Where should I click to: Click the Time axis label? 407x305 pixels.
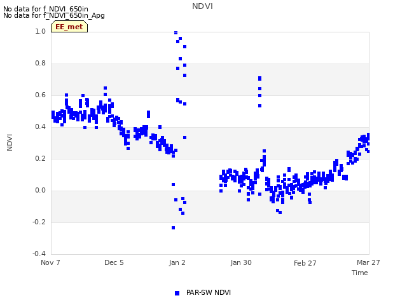tap(360, 273)
